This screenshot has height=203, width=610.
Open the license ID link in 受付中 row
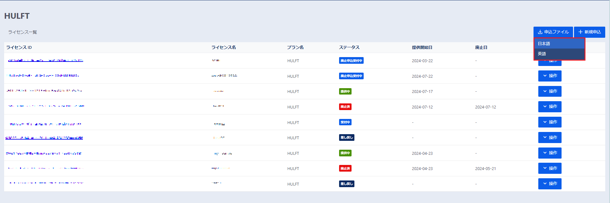[45, 124]
